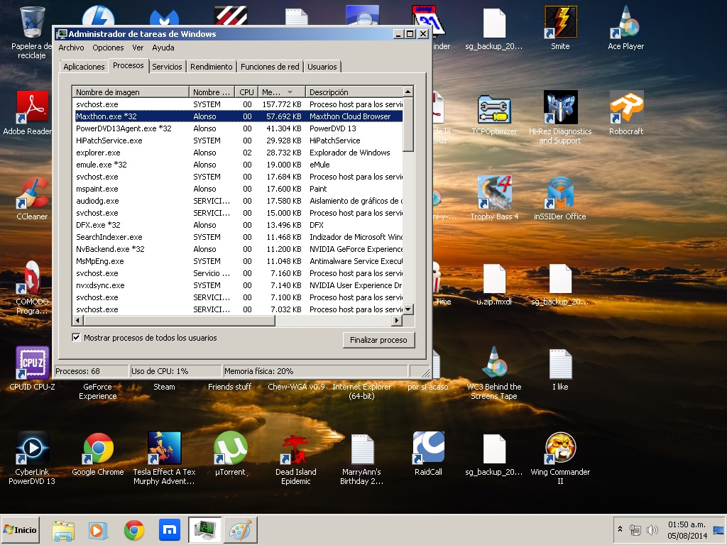This screenshot has height=545, width=727.
Task: Select NvBackend.exe *32 process
Action: [237, 249]
